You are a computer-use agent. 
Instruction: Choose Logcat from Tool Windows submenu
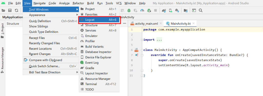tap(99, 20)
